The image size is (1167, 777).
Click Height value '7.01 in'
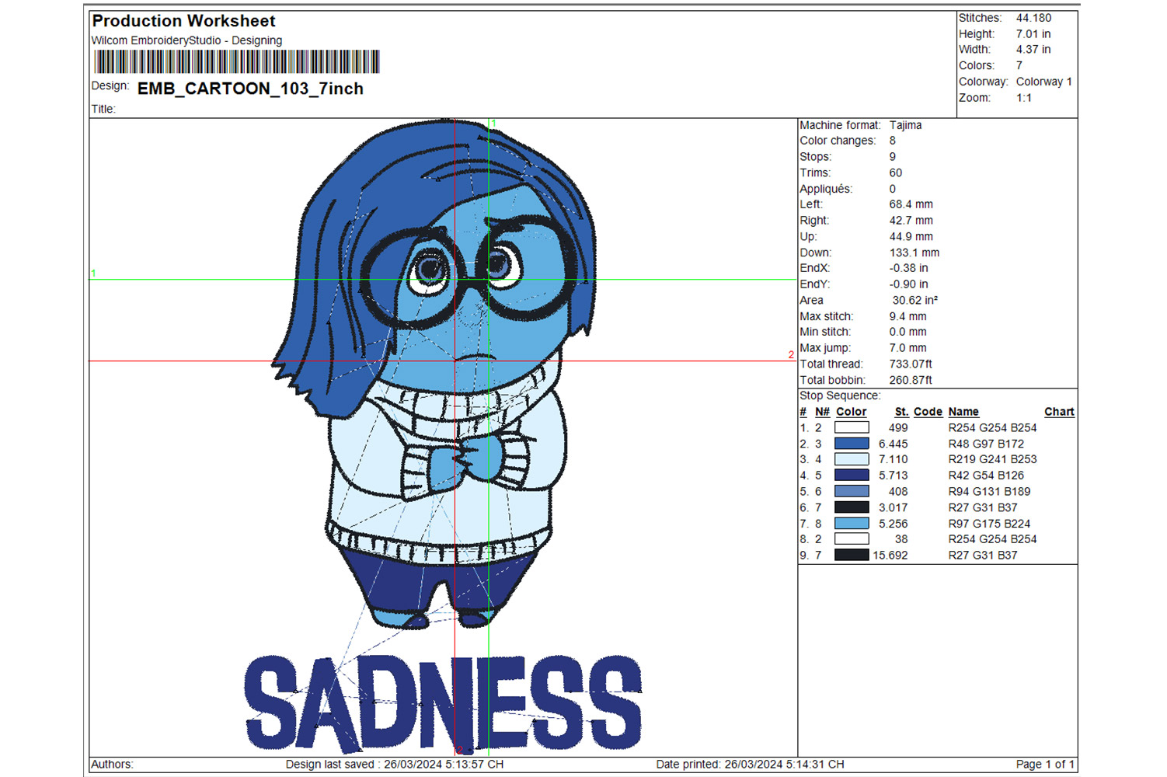1033,34
